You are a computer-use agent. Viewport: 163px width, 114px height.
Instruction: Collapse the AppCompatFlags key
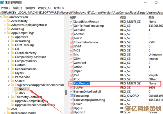tap(5, 33)
